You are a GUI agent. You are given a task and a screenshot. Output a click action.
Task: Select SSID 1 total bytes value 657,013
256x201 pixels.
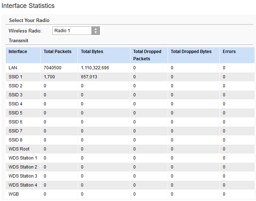pos(89,77)
